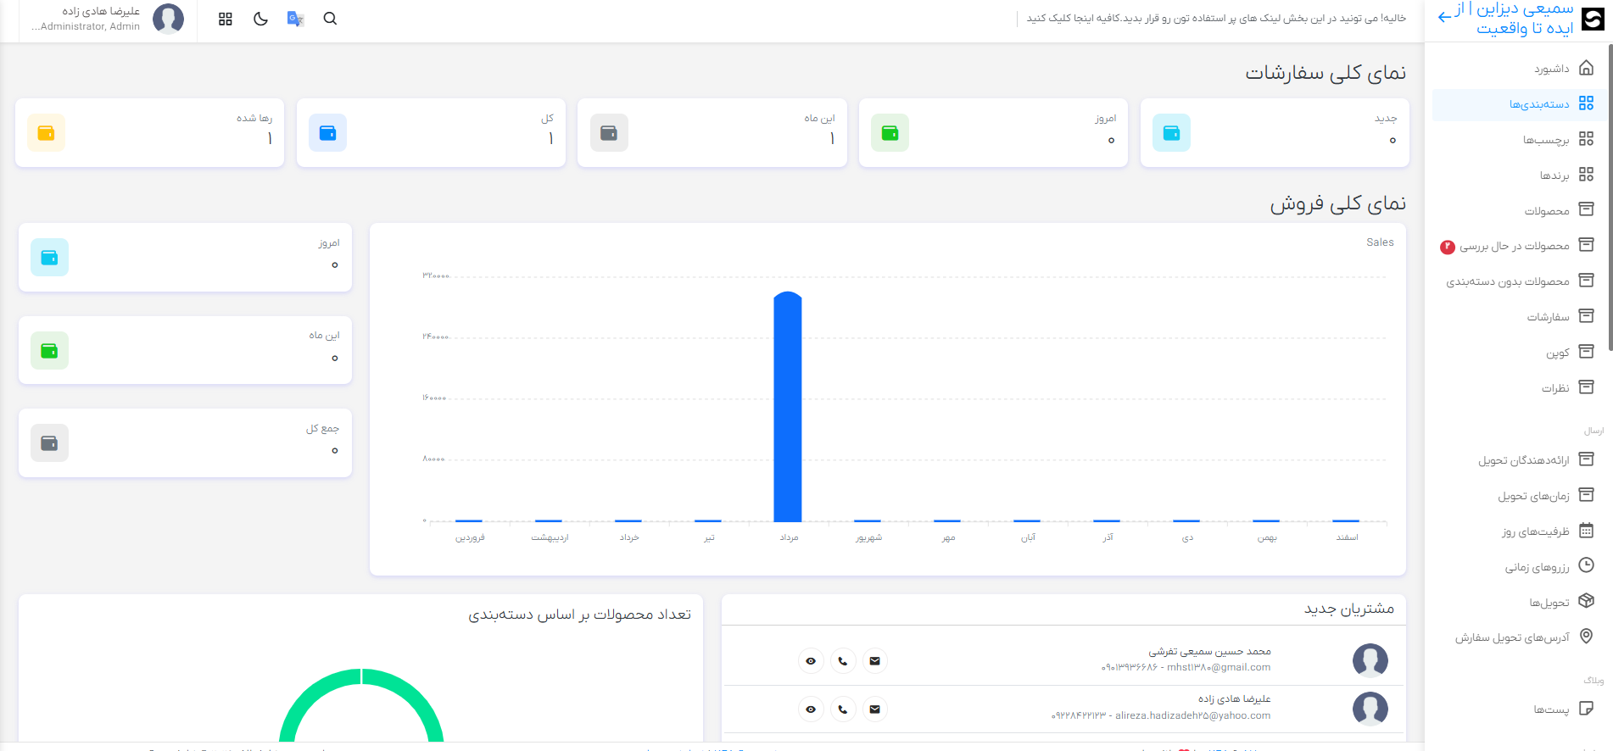View علیرضا هادی زاده with eye icon
This screenshot has width=1613, height=751.
pyautogui.click(x=811, y=709)
